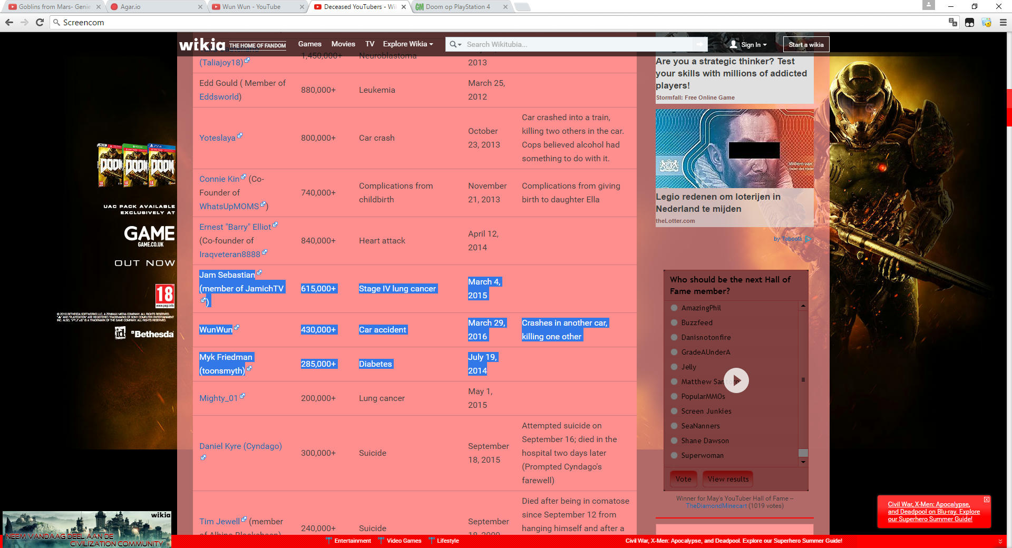Screen dimensions: 1012x548
Task: Close the Civil War Blu-ray popup ad
Action: coord(987,499)
